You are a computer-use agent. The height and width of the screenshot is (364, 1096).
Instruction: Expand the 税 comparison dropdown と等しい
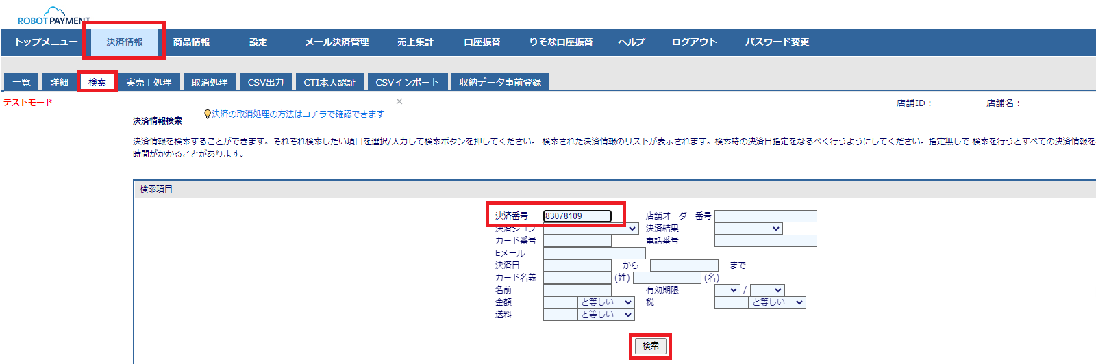click(x=777, y=302)
